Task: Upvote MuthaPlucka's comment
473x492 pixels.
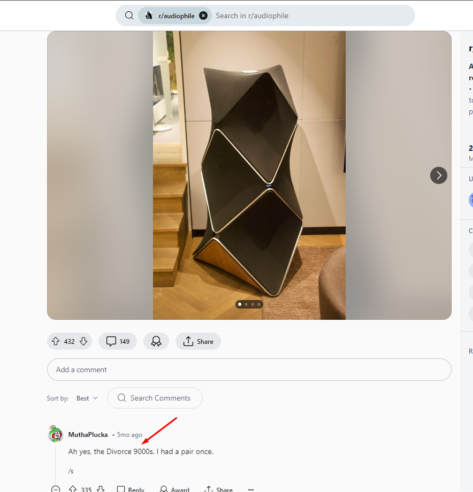Action: (x=73, y=489)
